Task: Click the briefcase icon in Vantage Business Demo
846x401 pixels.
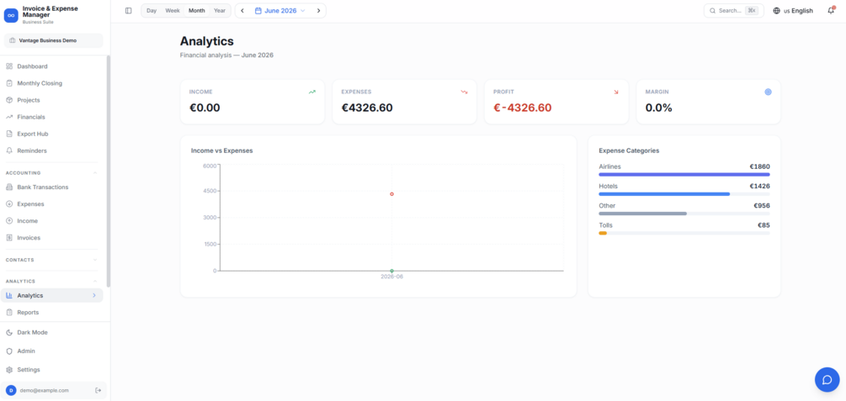Action: 13,40
